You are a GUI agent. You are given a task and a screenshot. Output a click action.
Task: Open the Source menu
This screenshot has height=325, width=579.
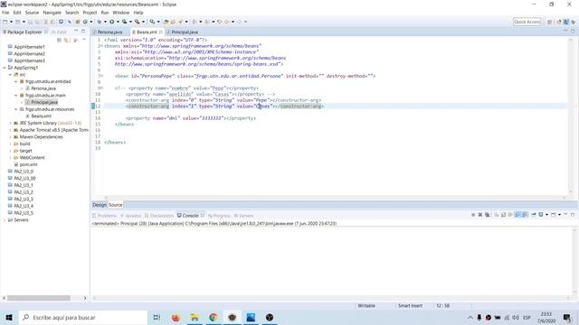[x=32, y=13]
